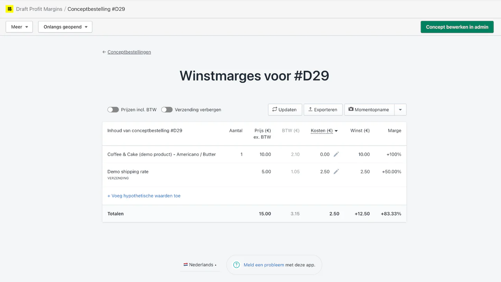Edit cost for Demo shipping rate row
Image resolution: width=501 pixels, height=282 pixels.
(336, 172)
